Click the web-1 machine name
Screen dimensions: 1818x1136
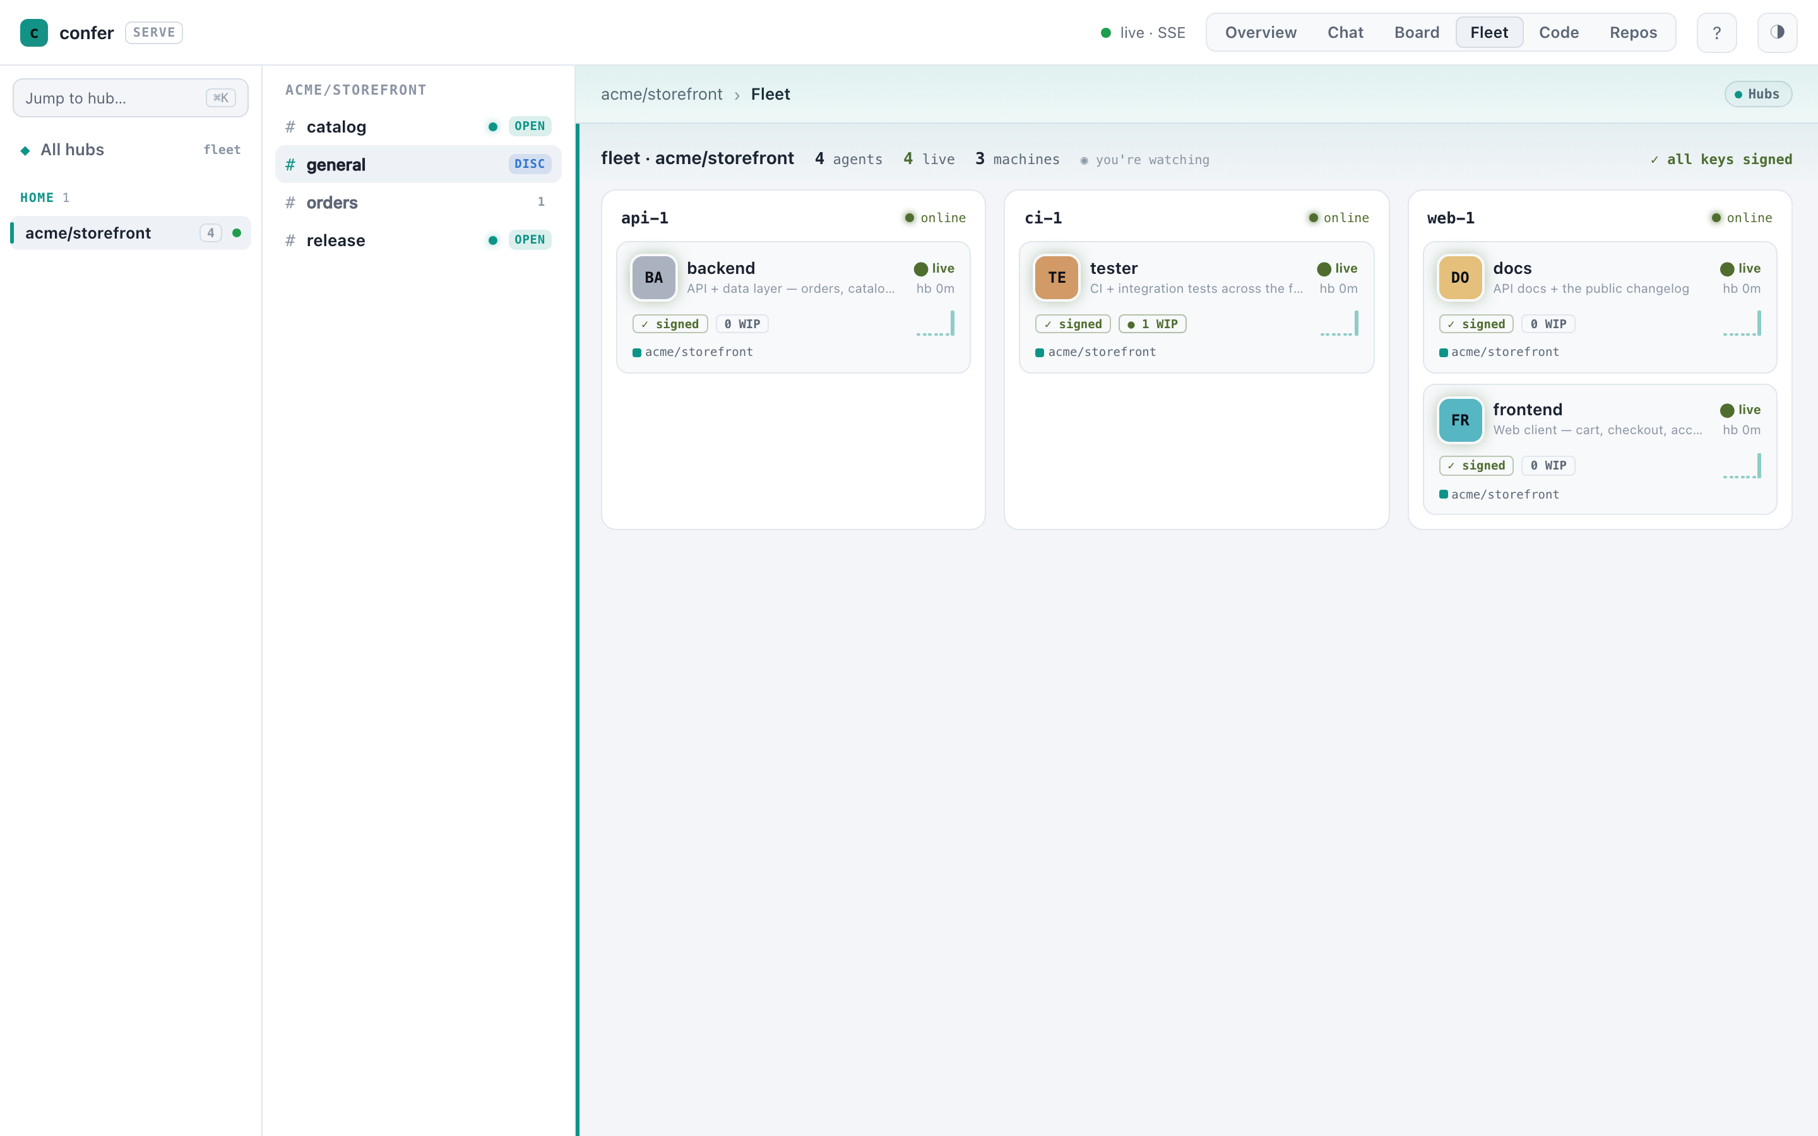tap(1451, 218)
